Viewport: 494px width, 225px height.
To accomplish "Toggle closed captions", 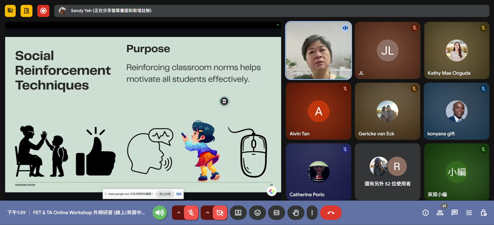I will click(x=276, y=213).
